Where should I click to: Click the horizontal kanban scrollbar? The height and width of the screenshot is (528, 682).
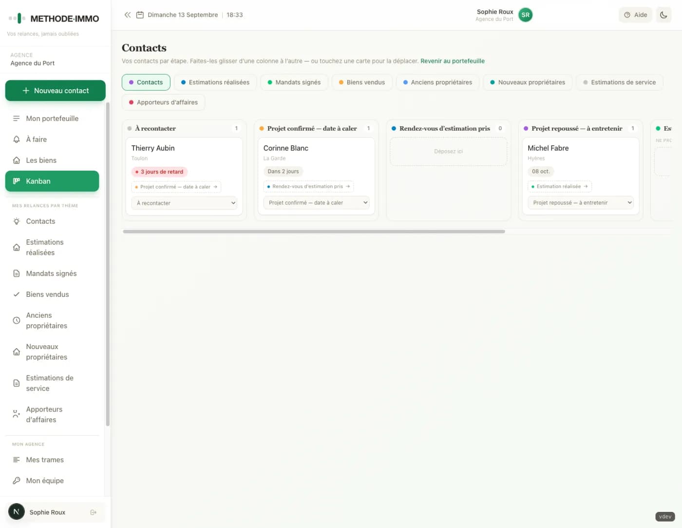pyautogui.click(x=314, y=232)
